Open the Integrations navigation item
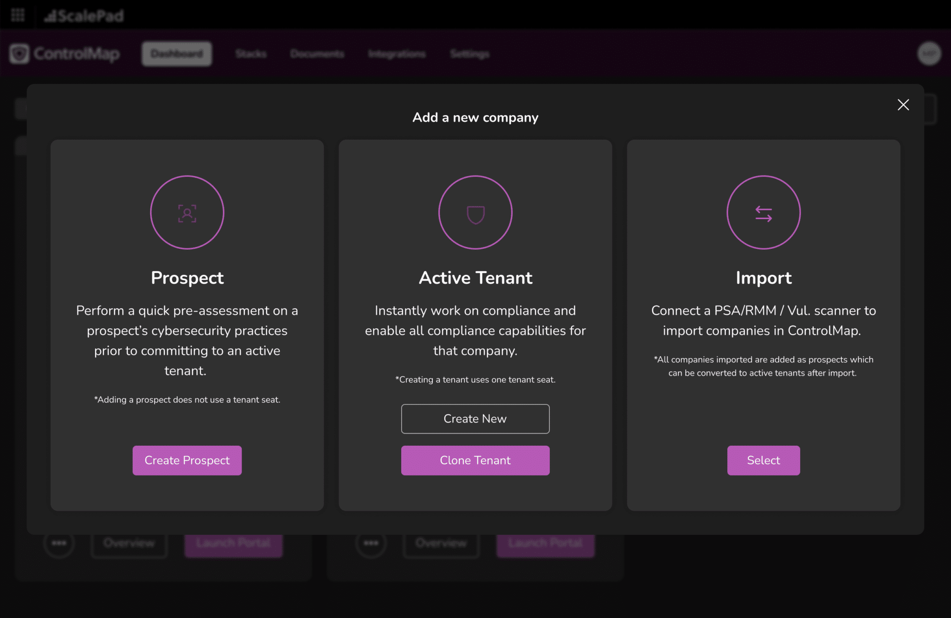The height and width of the screenshot is (618, 951). (397, 53)
